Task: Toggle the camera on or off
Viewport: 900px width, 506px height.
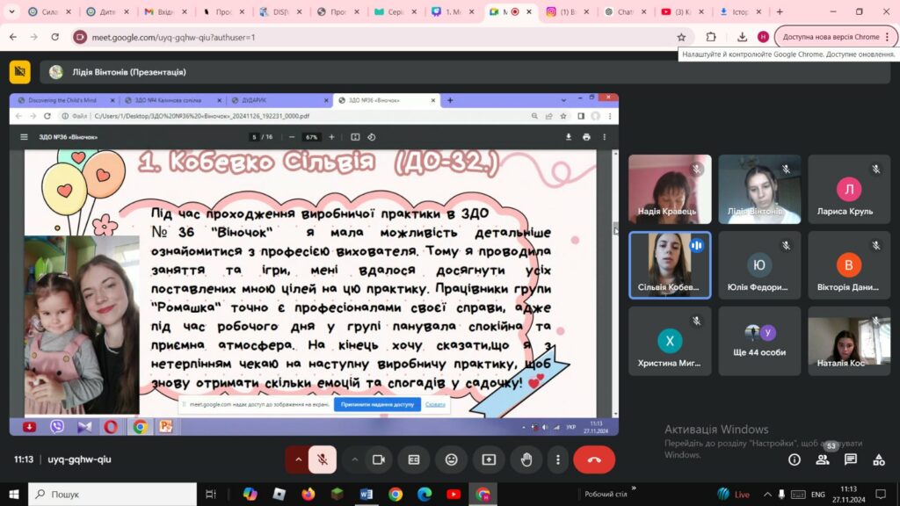Action: (x=378, y=459)
